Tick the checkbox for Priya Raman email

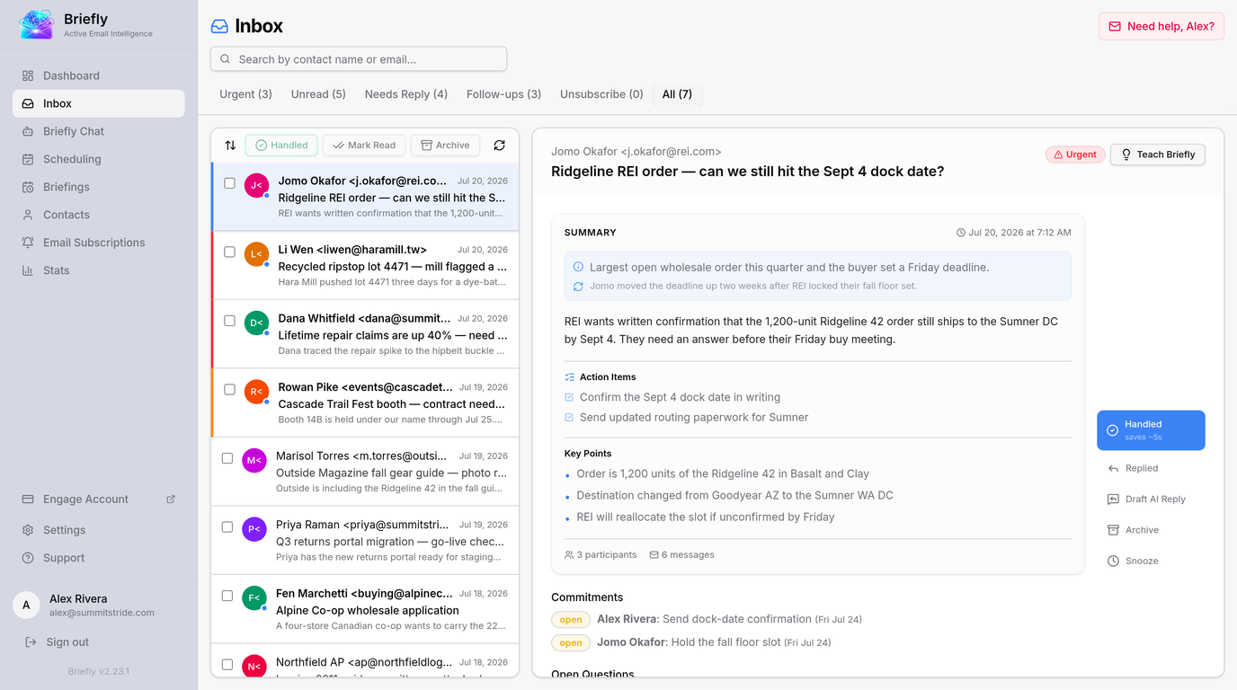coord(227,527)
